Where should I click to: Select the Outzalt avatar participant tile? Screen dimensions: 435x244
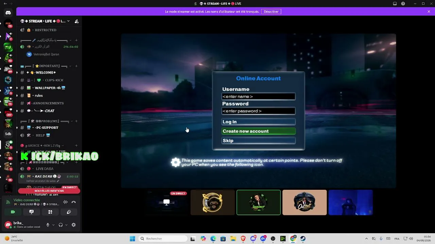coord(304,202)
